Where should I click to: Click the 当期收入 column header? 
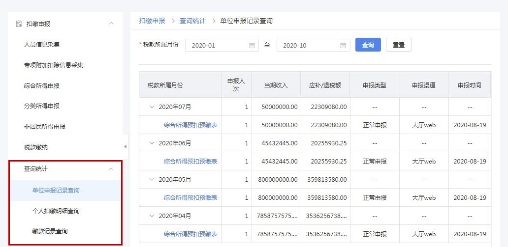click(276, 84)
